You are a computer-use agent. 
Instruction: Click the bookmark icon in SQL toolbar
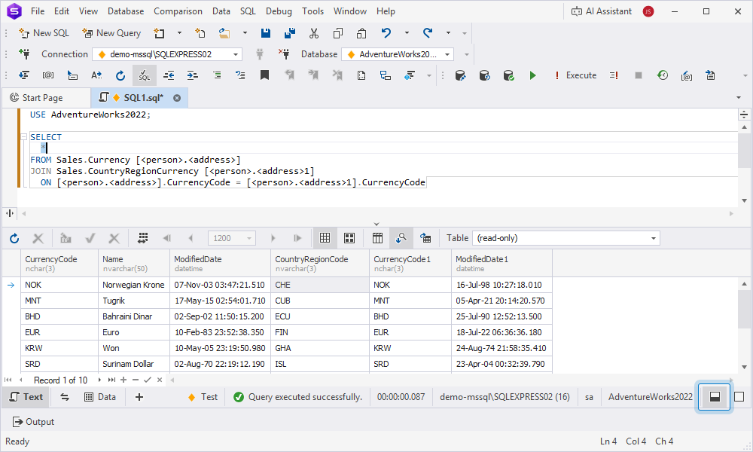click(x=264, y=75)
